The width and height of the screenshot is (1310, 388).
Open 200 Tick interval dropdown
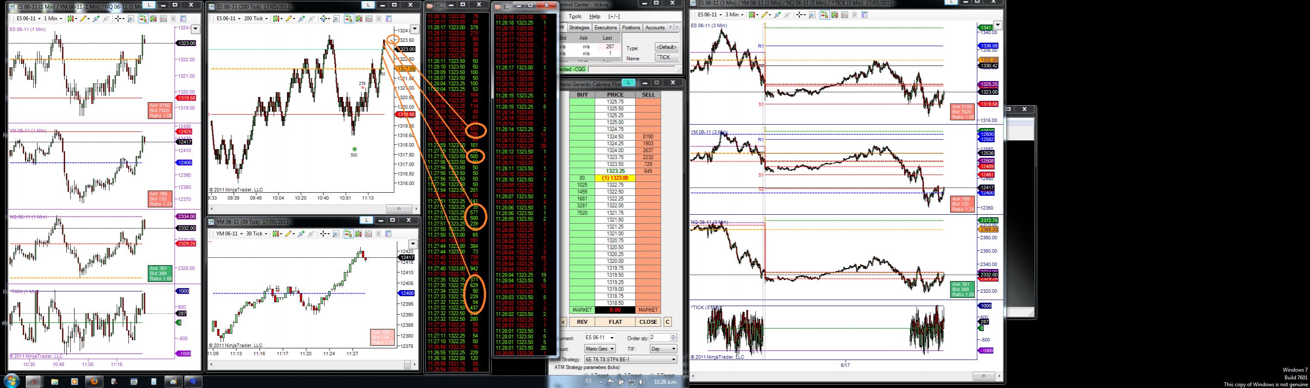(x=256, y=19)
